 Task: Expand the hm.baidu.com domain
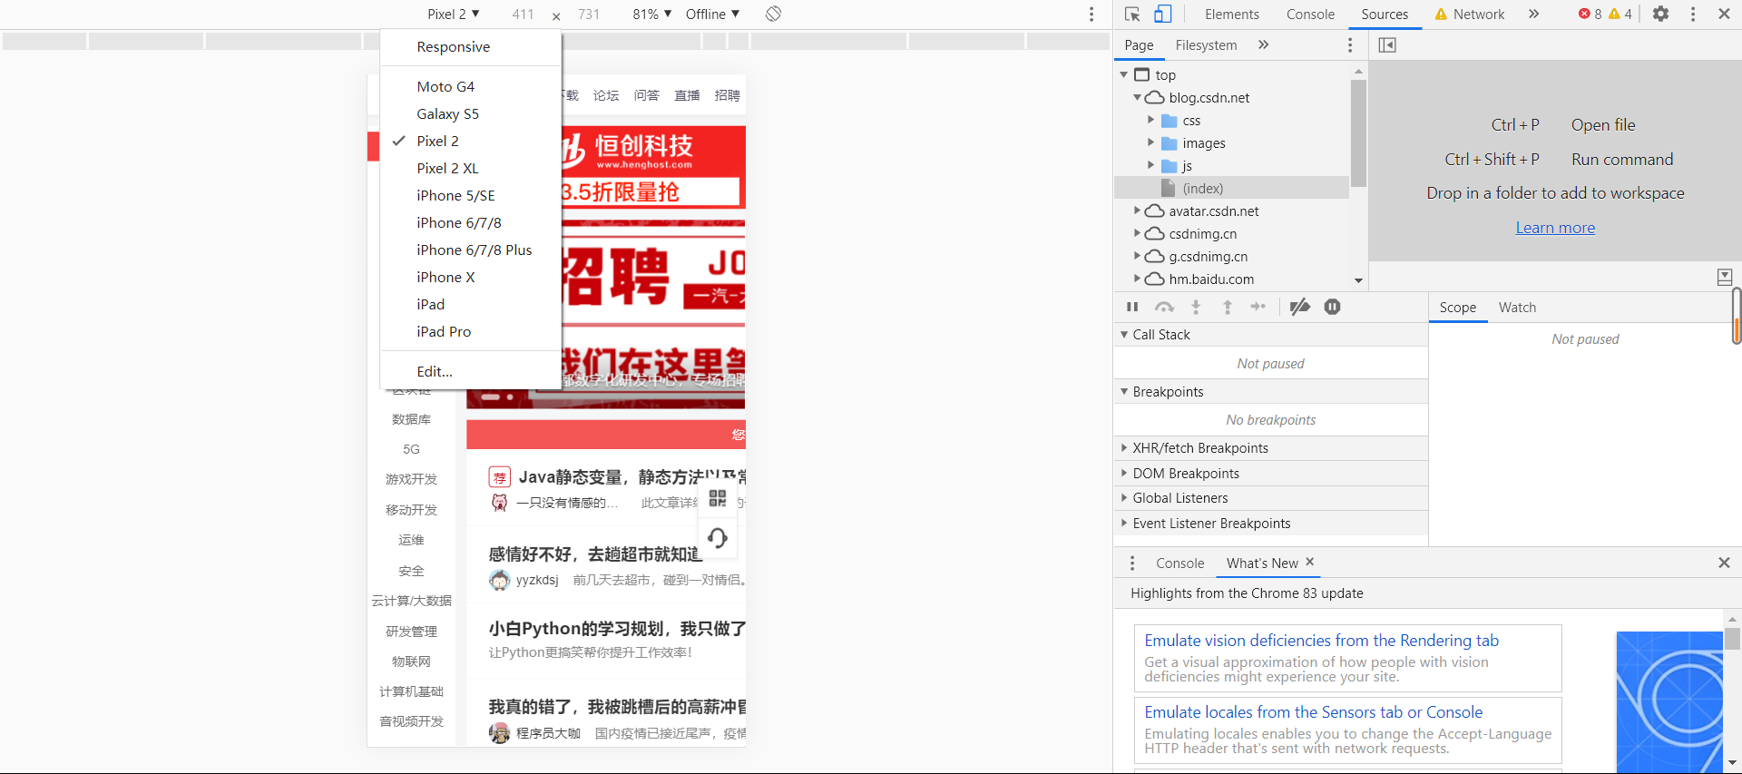pyautogui.click(x=1137, y=279)
